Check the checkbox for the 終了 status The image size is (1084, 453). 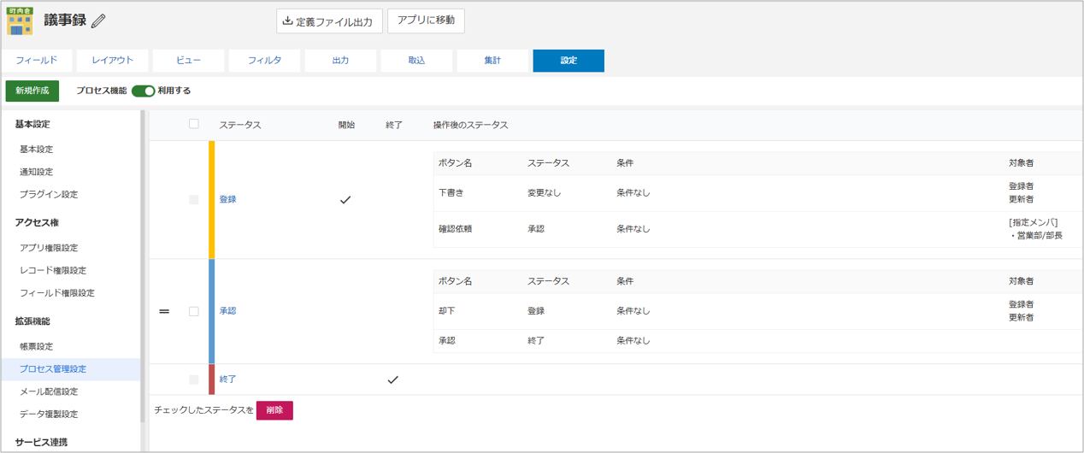194,379
